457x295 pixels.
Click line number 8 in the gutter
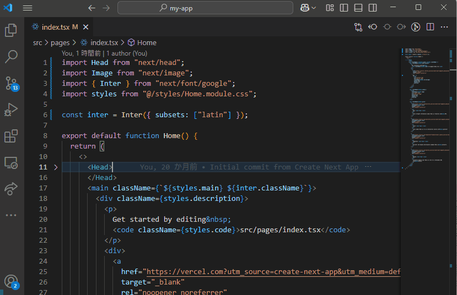(45, 136)
